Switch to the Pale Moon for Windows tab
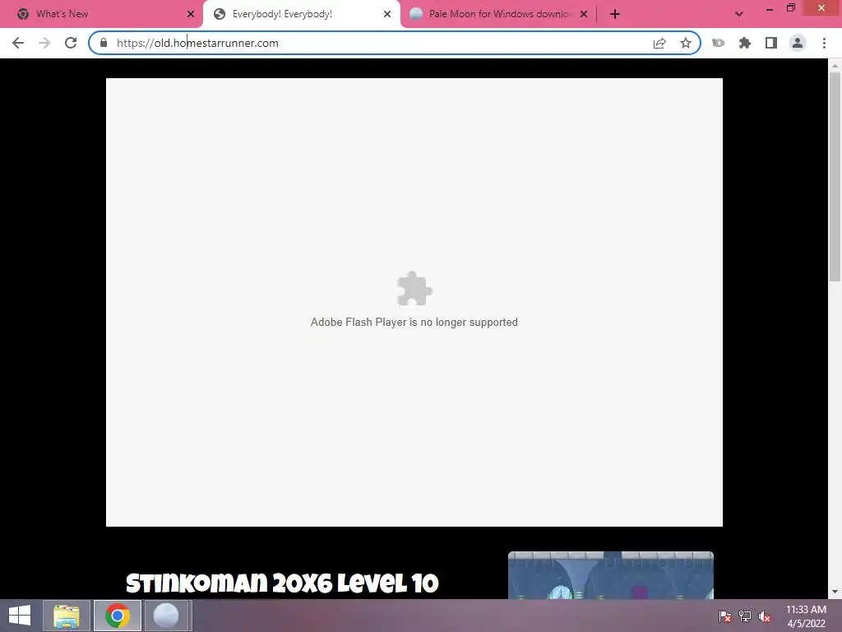Screen dimensions: 842x632 click(499, 14)
